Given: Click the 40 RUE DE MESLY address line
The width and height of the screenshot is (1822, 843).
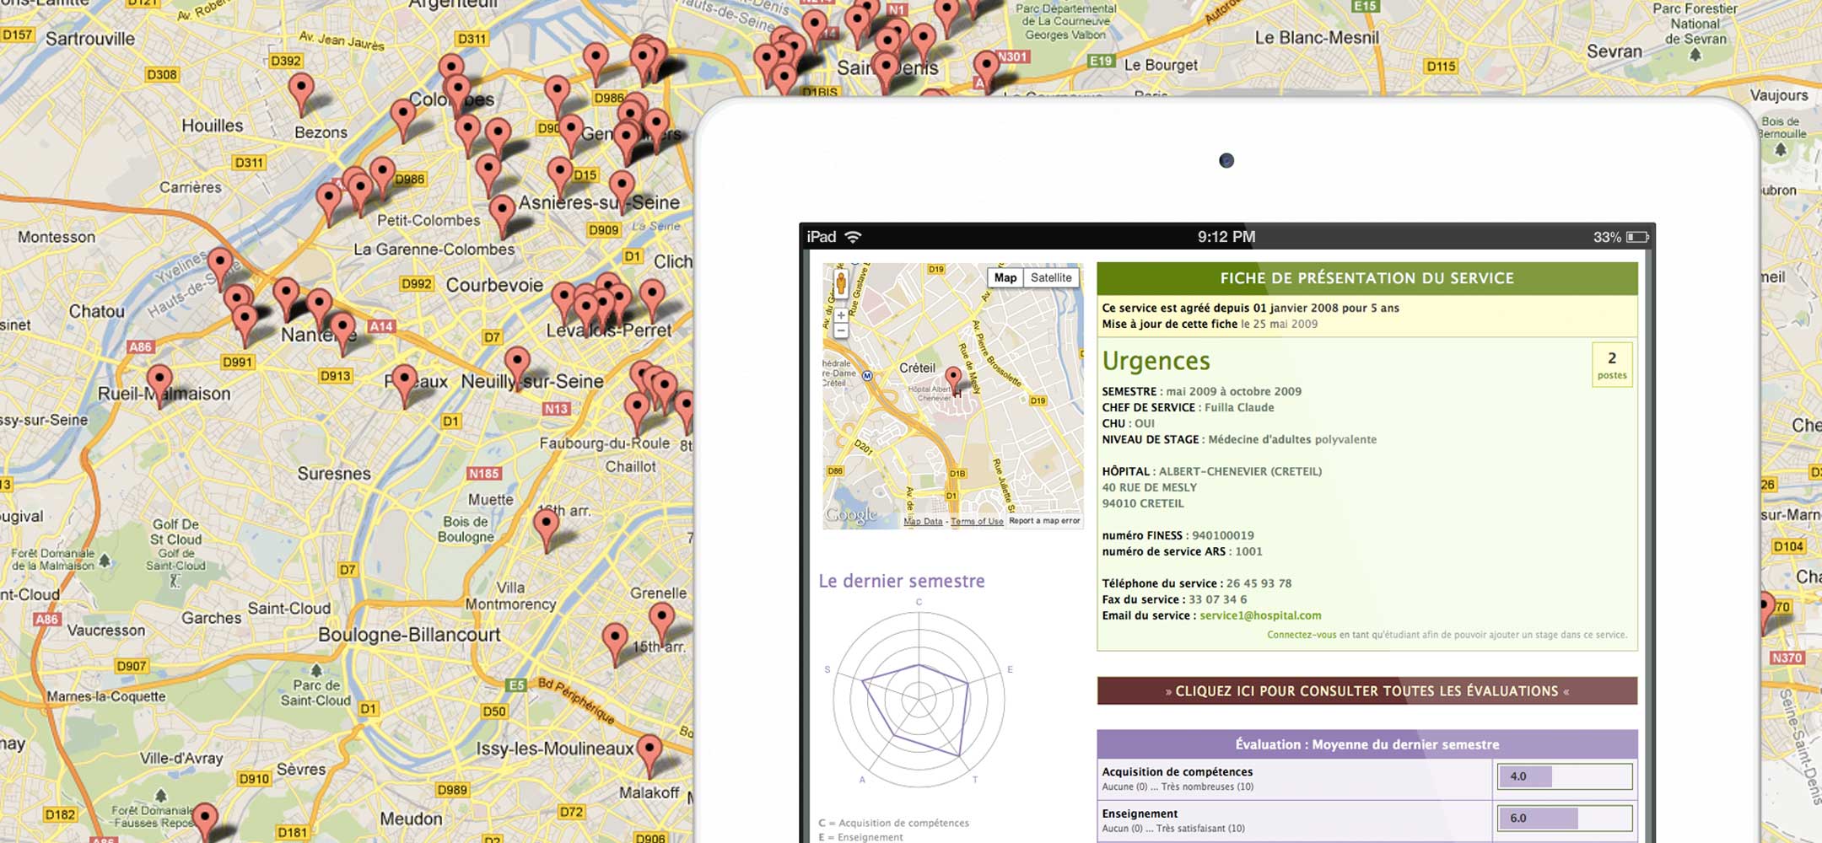Looking at the screenshot, I should (1149, 487).
